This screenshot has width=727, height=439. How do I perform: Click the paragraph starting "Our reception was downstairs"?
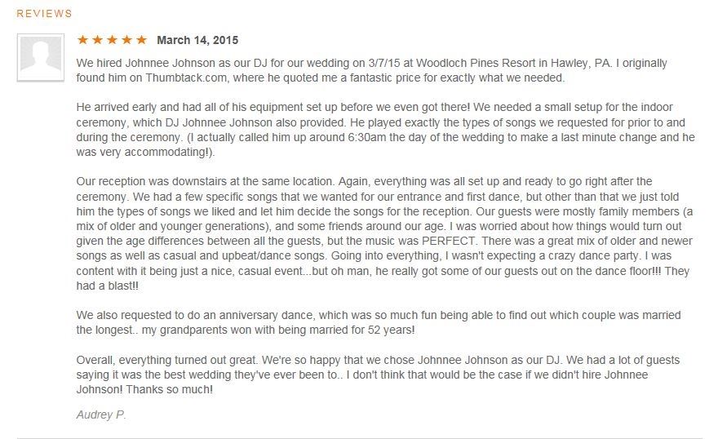click(x=385, y=233)
